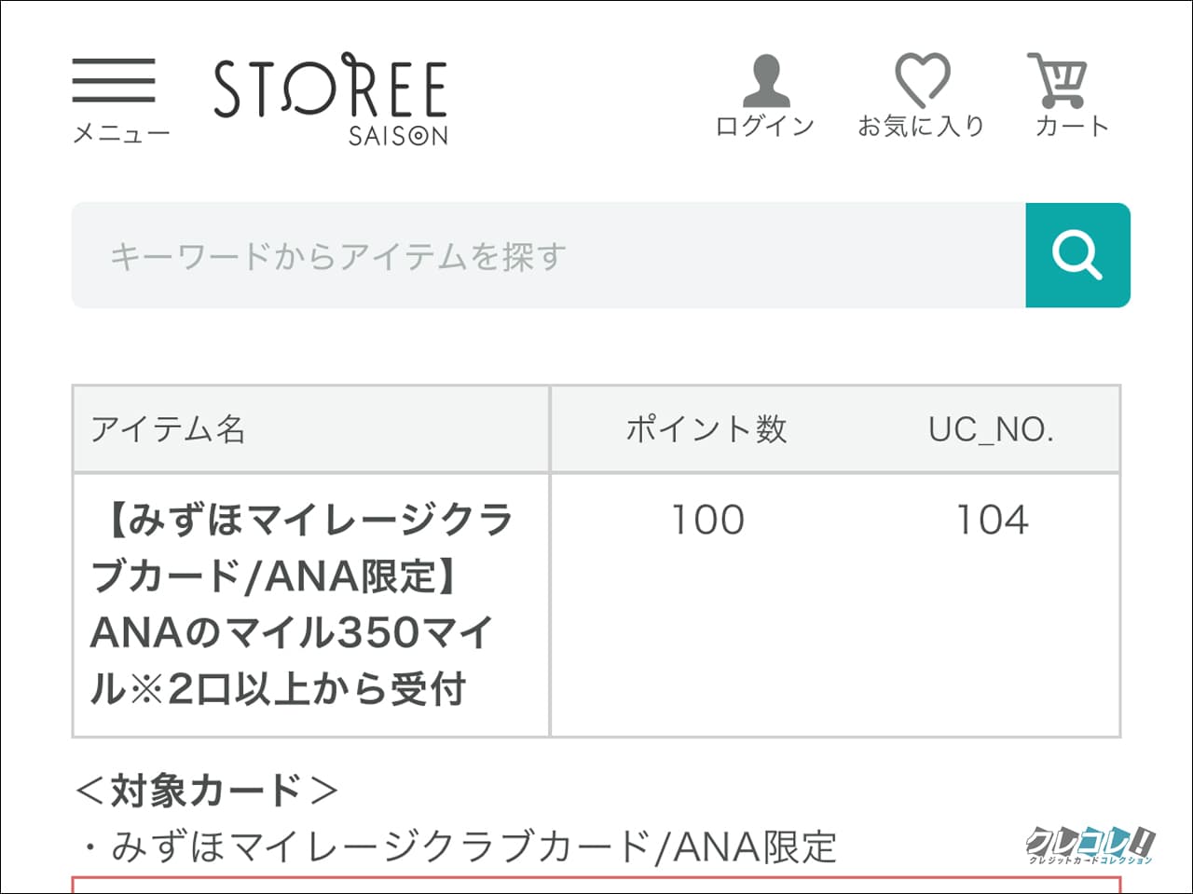The image size is (1193, 894).
Task: Open favorites via the heart icon
Action: [922, 79]
